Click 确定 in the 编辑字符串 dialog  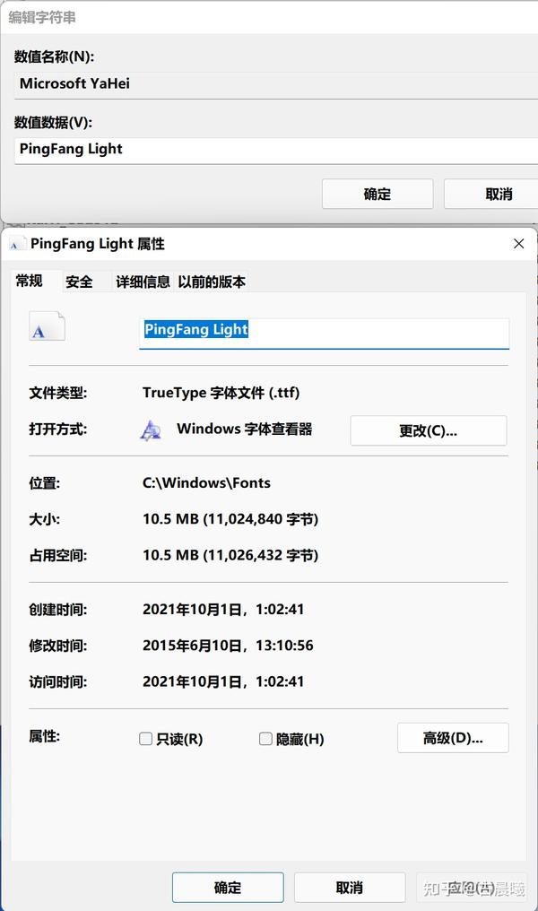tap(377, 194)
